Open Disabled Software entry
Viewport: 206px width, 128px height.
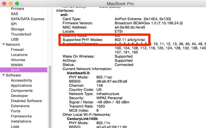coord(26,101)
